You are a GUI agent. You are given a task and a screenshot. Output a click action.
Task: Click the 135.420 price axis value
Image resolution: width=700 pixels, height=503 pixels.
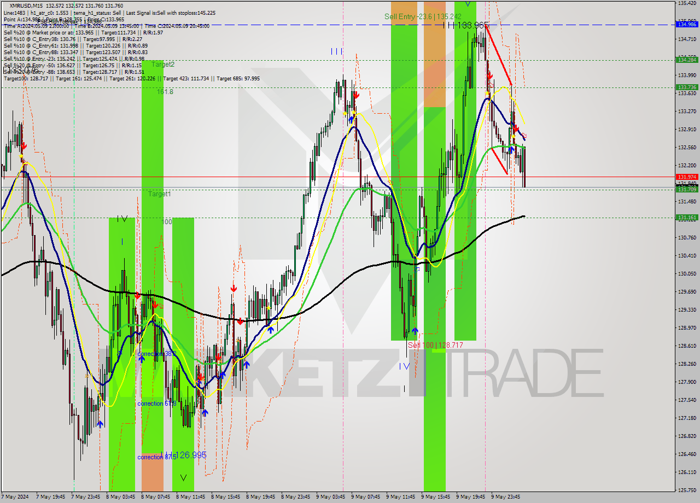click(687, 3)
